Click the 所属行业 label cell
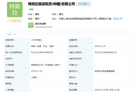 80,65
